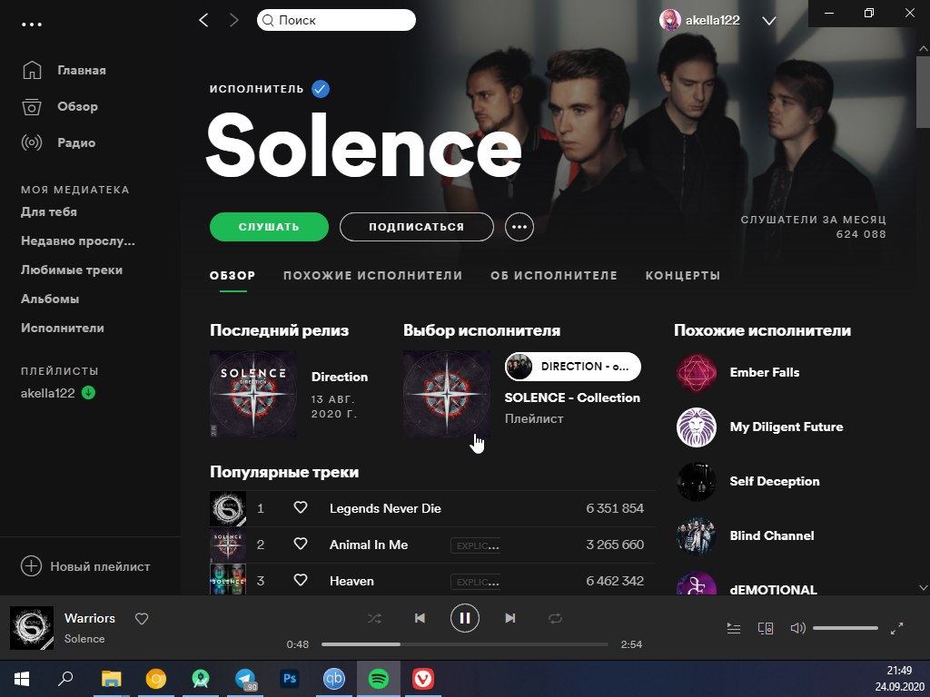Switch to ПОХОЖИЕ ИСПОЛНИТЕЛИ tab
Viewport: 930px width, 697px height.
point(372,276)
